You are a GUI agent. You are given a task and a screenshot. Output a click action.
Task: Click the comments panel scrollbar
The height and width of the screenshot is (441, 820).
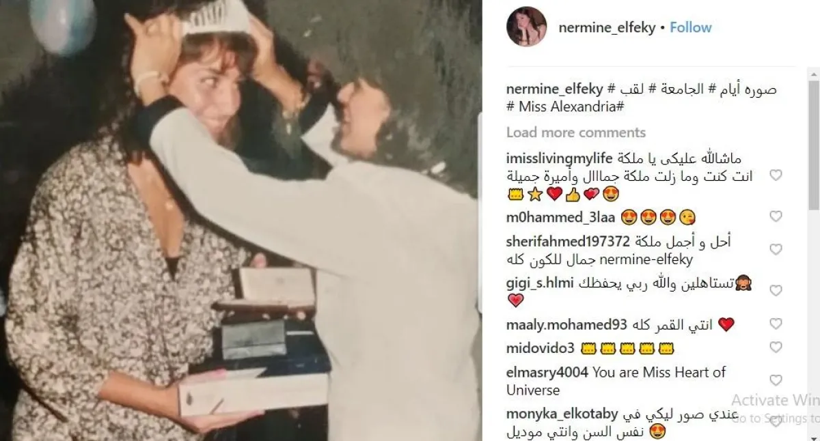(814, 254)
